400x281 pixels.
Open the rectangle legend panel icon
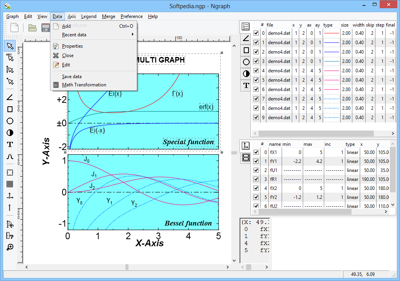click(x=246, y=50)
